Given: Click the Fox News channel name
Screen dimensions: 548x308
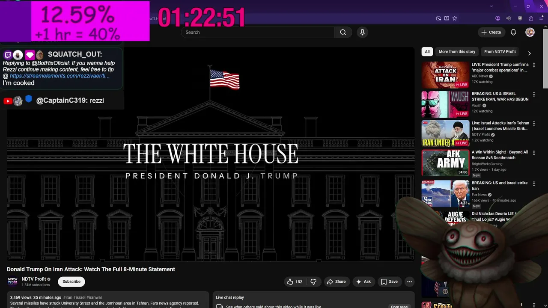Looking at the screenshot, I should click(x=479, y=195).
